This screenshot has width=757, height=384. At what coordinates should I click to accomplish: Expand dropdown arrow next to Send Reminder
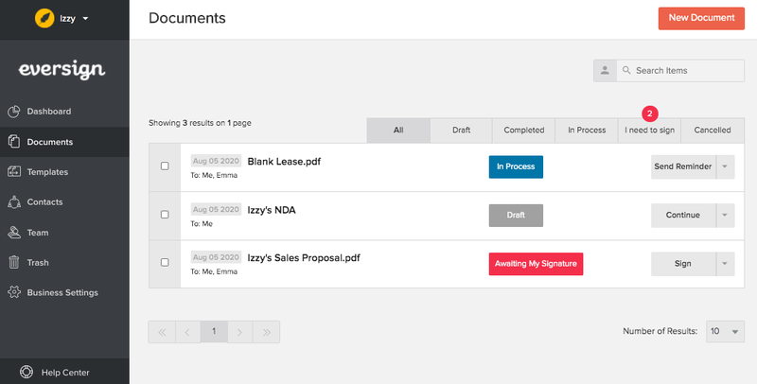[725, 166]
